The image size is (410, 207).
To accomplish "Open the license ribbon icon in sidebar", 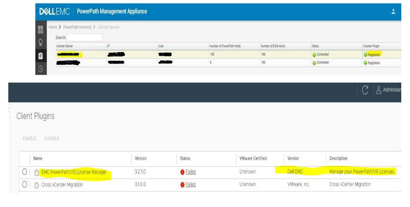I will point(41,42).
